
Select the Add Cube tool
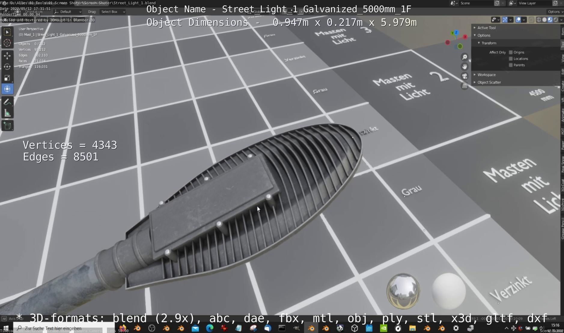tap(8, 126)
